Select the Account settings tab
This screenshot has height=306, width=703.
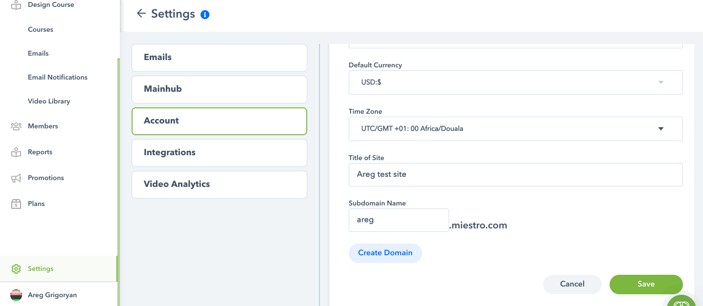[219, 121]
